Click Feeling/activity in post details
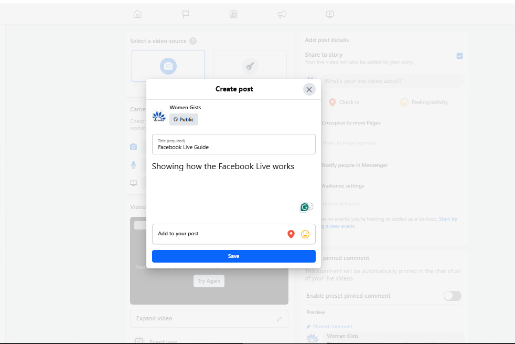Viewport: 515px width, 344px height. (424, 102)
